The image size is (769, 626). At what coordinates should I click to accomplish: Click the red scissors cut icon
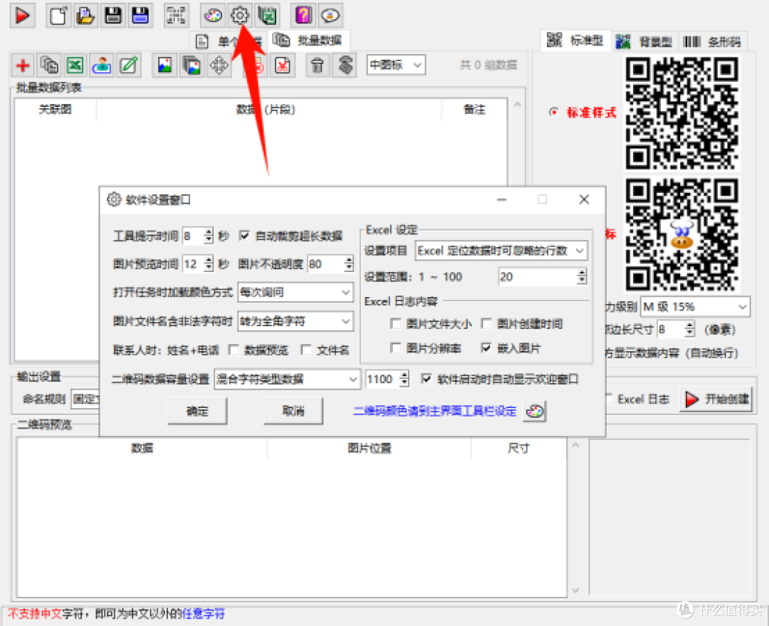tap(283, 66)
